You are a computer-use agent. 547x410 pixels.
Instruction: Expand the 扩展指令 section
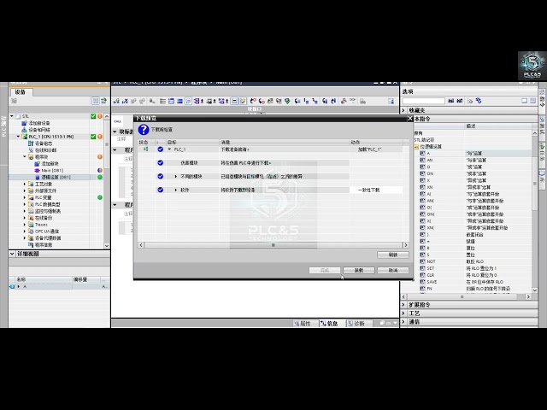point(404,304)
